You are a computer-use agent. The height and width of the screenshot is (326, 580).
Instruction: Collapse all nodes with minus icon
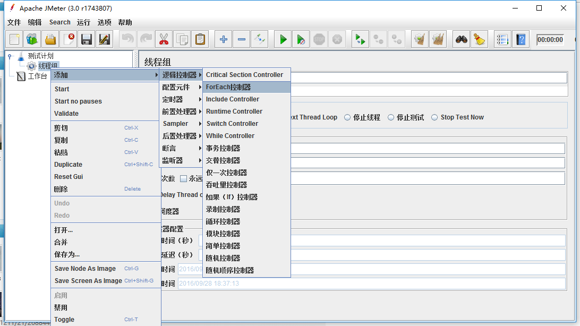coord(242,39)
